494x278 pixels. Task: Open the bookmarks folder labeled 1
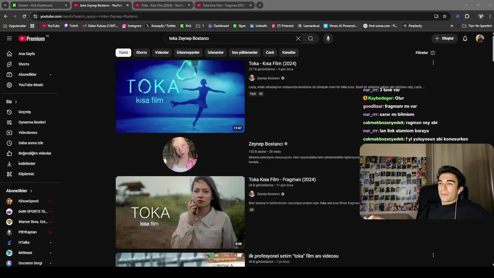pyautogui.click(x=200, y=26)
